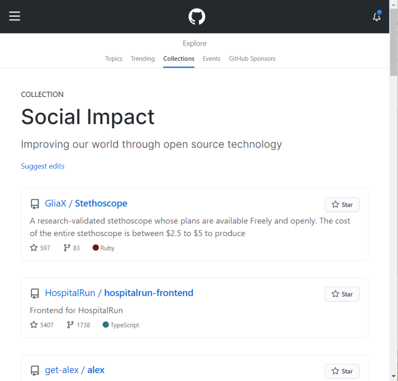Click the star count icon showing 5407
398x381 pixels.
(x=34, y=325)
